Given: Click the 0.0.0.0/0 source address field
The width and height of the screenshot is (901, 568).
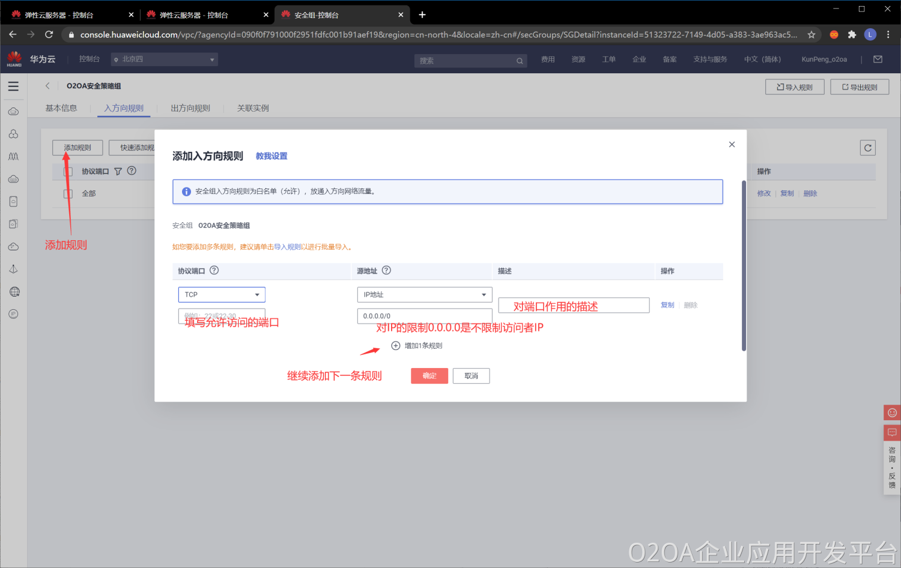Looking at the screenshot, I should (x=425, y=316).
